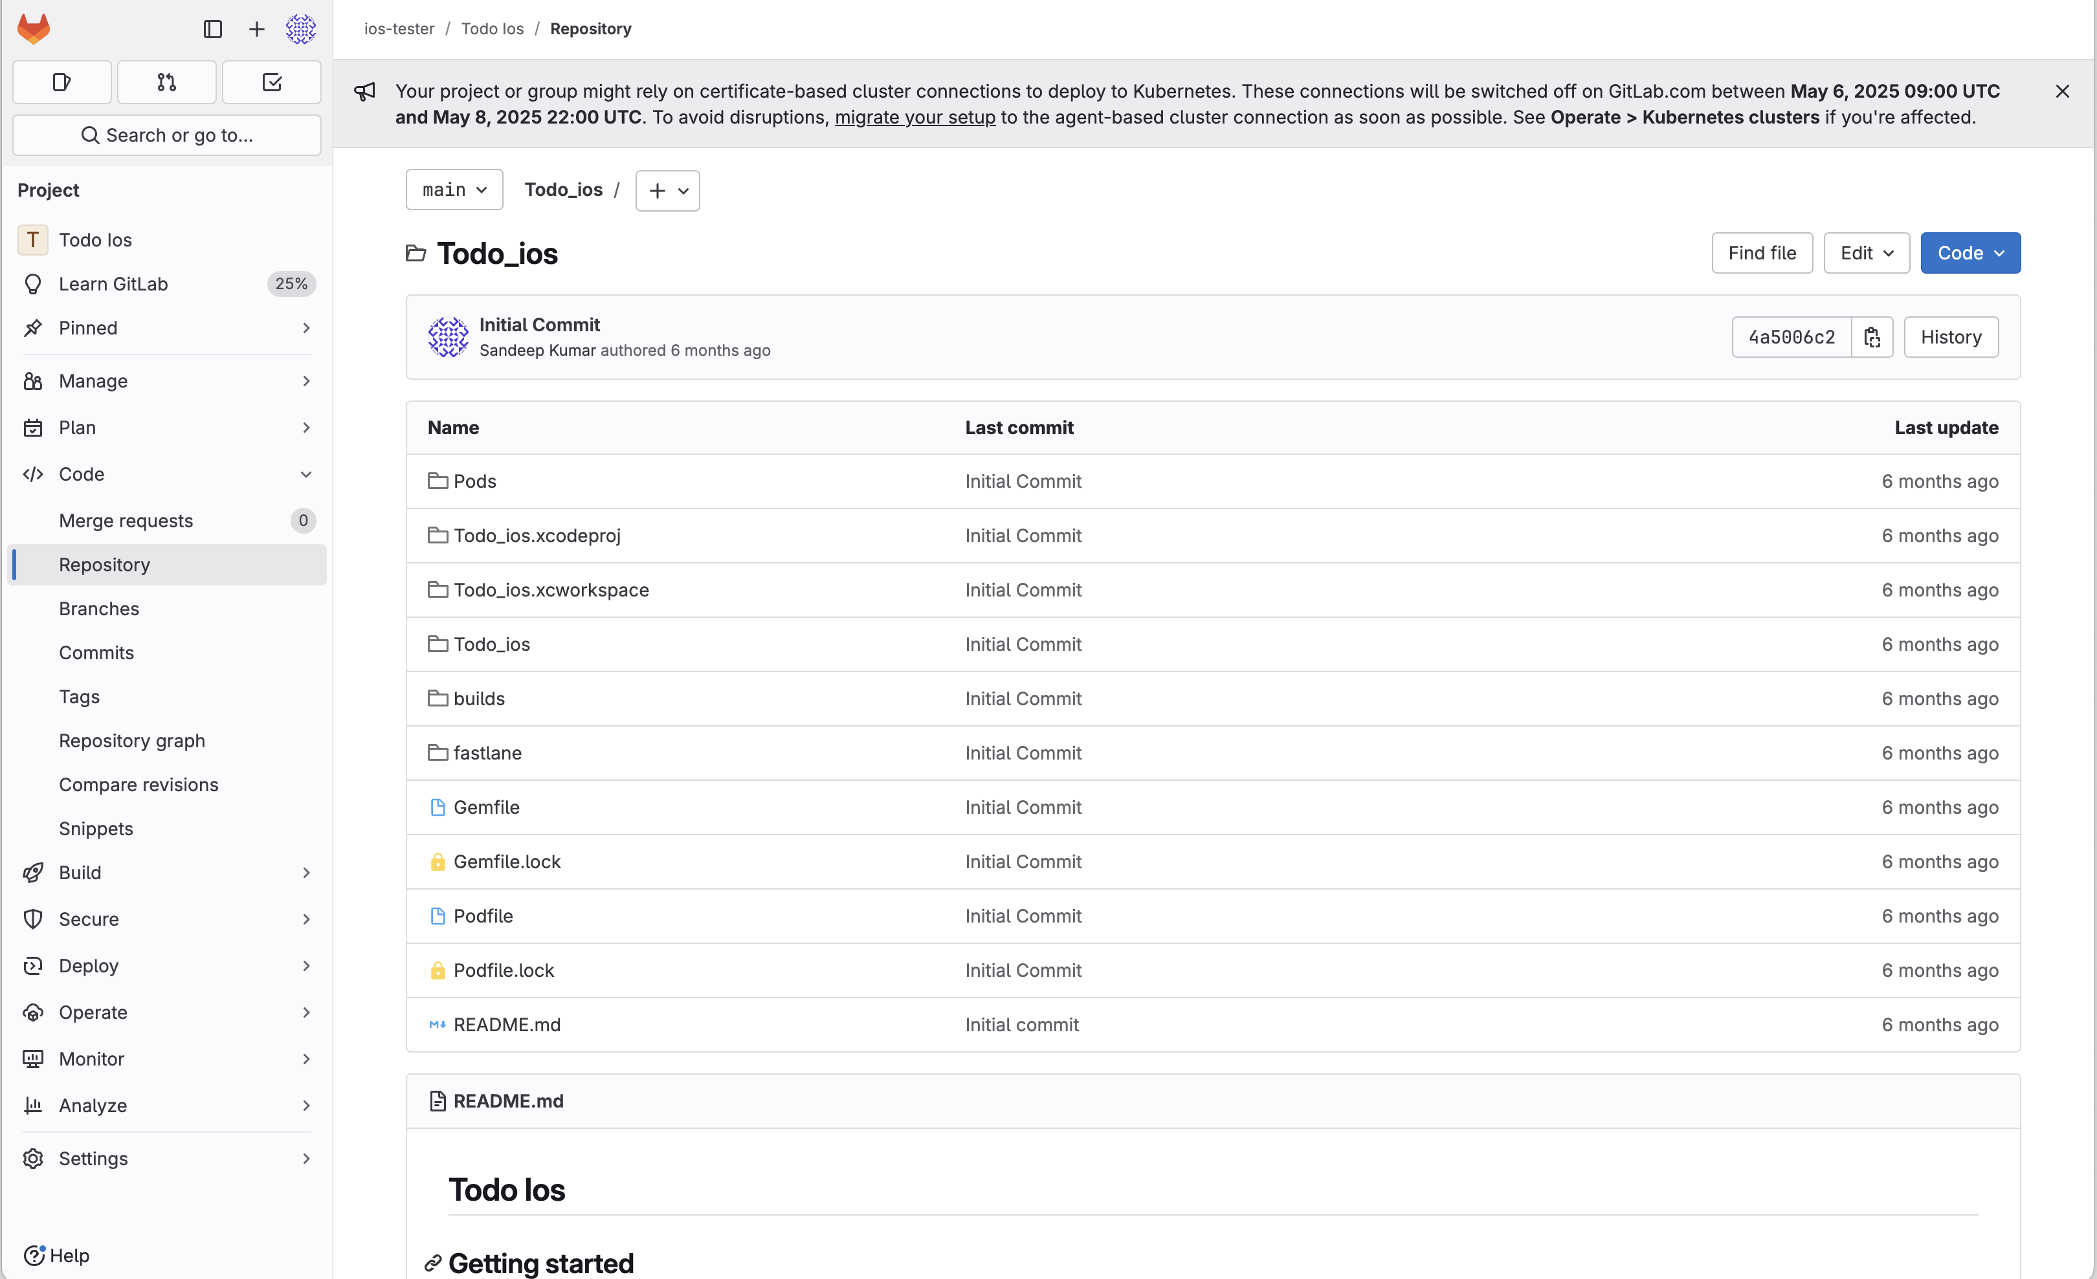The height and width of the screenshot is (1279, 2097).
Task: Open Compare revisions from sidebar
Action: [x=167, y=785]
